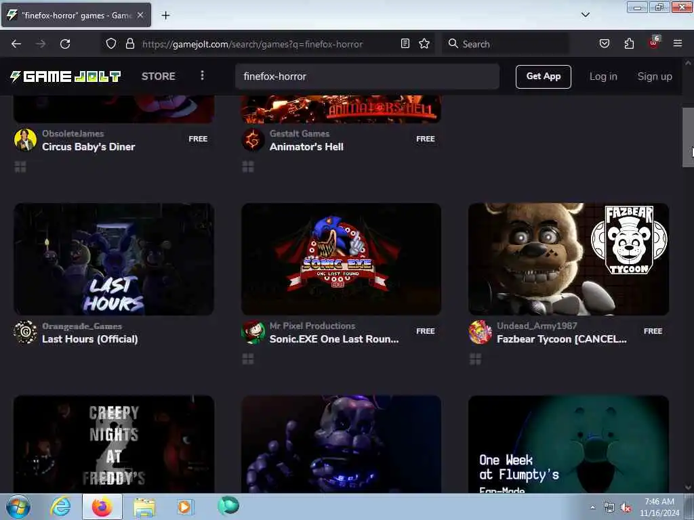This screenshot has width=694, height=520.
Task: Open the Log in link
Action: point(603,77)
